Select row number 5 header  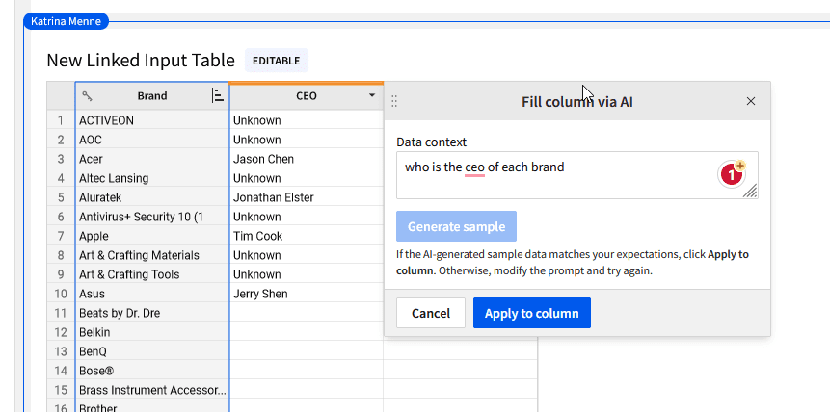click(x=61, y=197)
